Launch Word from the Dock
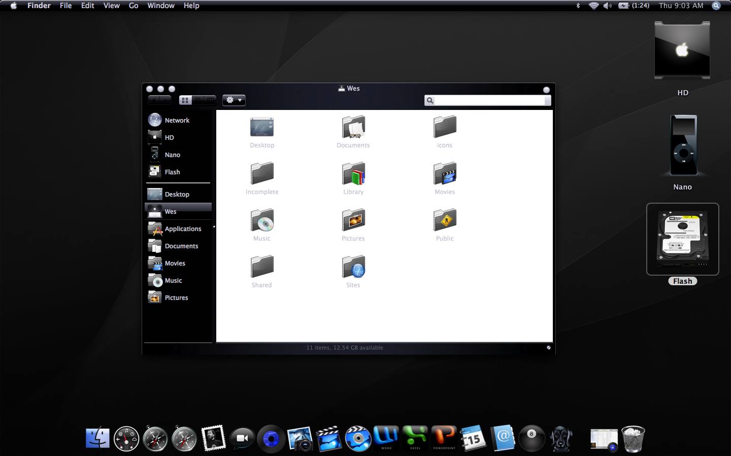 386,438
